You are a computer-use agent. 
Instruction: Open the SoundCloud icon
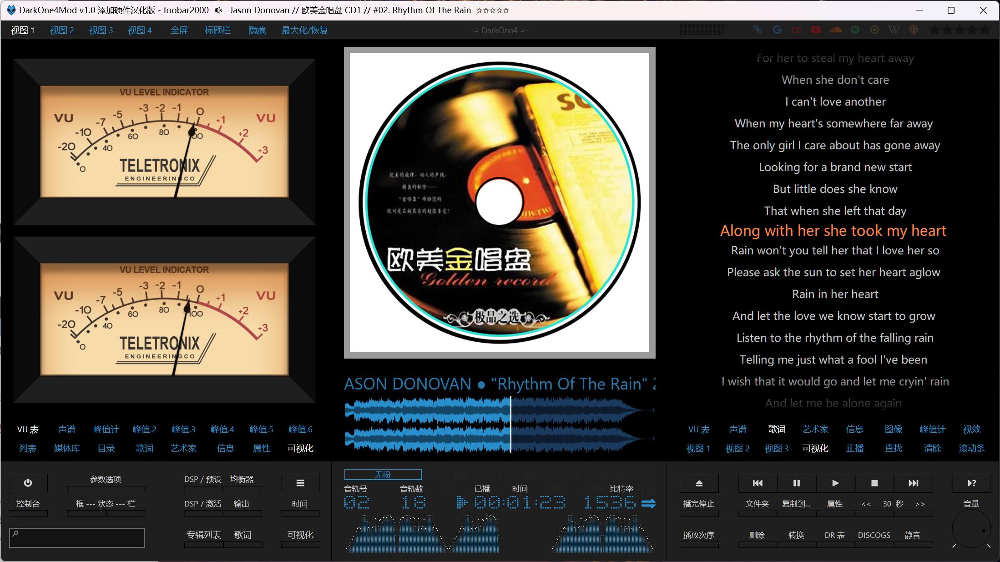tap(836, 30)
